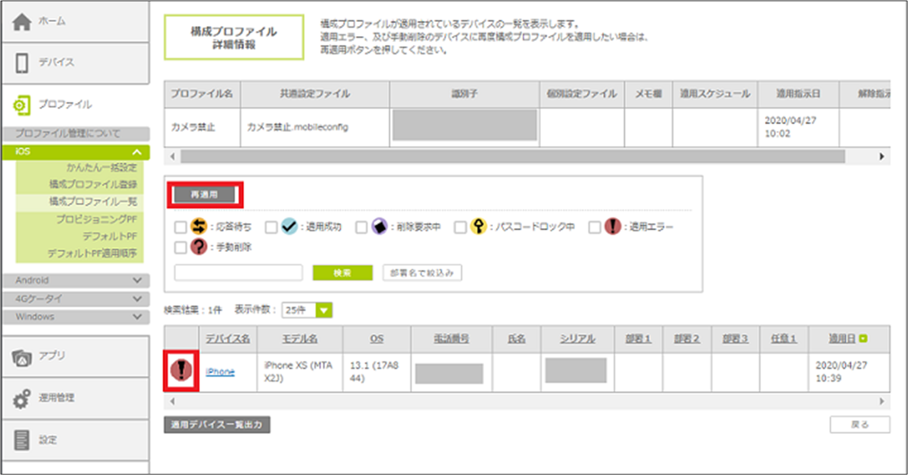Click the red error status icon for iPhone

[x=181, y=371]
